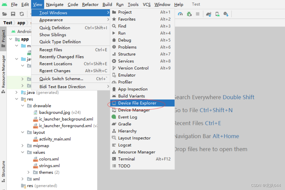Open the Profiler tool window

coord(142,82)
